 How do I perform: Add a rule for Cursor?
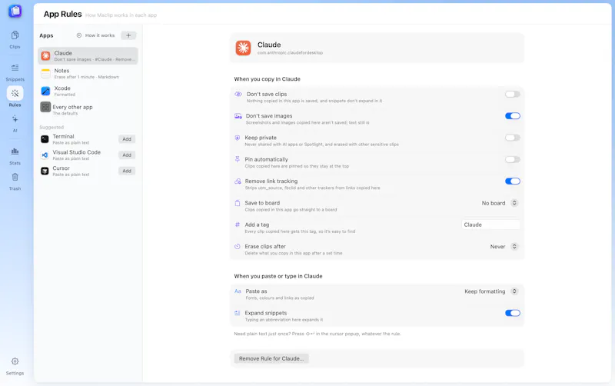(127, 171)
